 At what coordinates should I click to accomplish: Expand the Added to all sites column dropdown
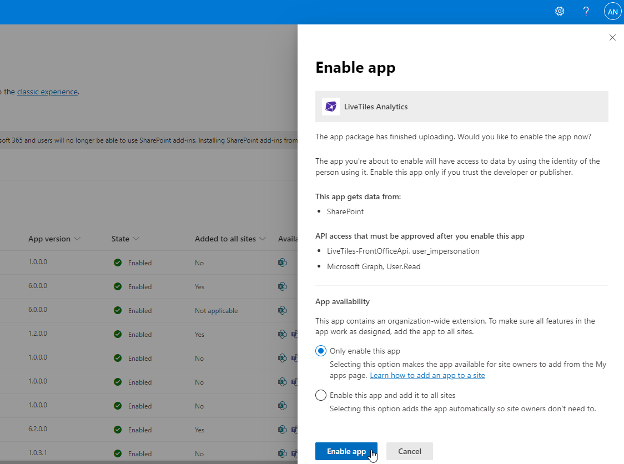coord(262,239)
